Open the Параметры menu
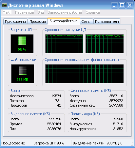Viewport: 135px width, 148px height. coord(25,12)
